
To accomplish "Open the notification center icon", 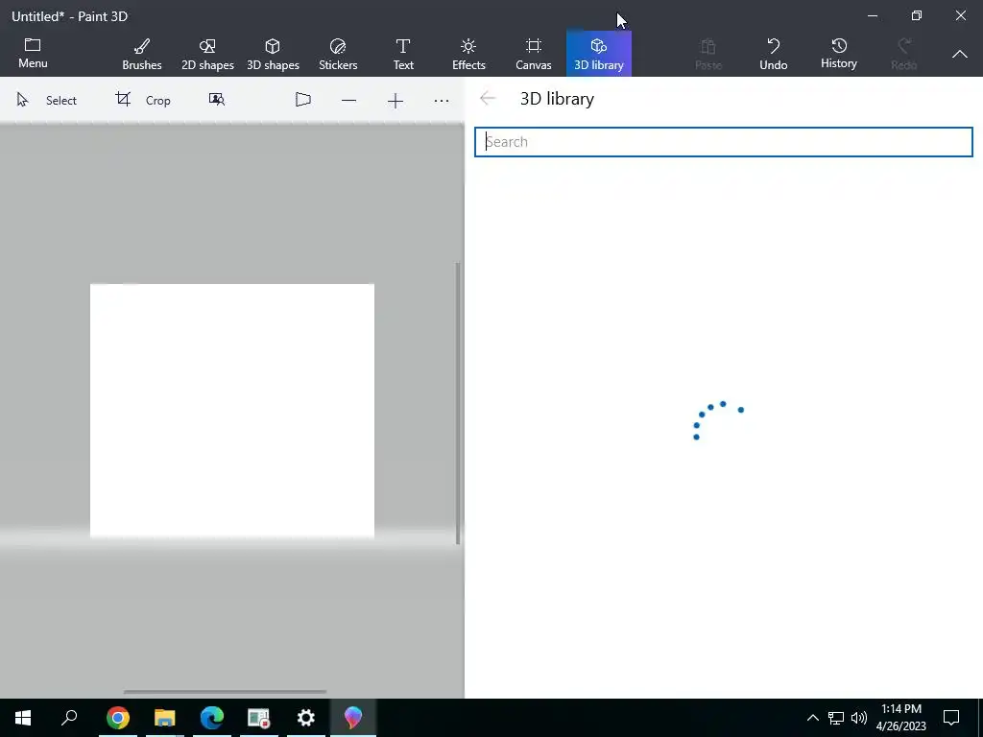I will 951,718.
